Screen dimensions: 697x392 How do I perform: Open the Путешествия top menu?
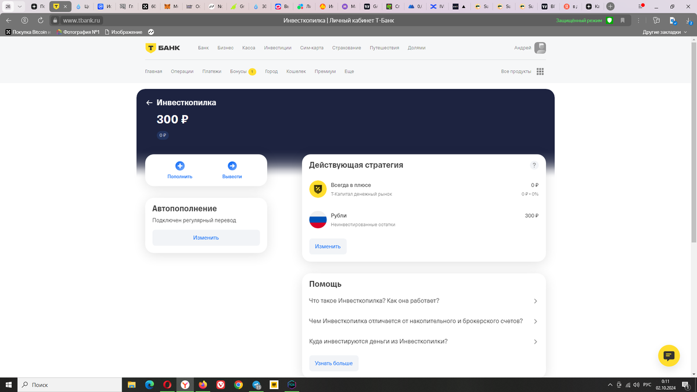pyautogui.click(x=385, y=48)
